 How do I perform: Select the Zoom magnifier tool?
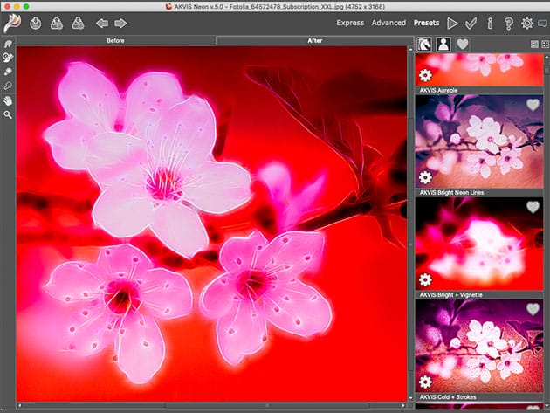tap(9, 114)
